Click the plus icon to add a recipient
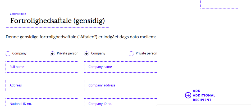 click(188, 95)
